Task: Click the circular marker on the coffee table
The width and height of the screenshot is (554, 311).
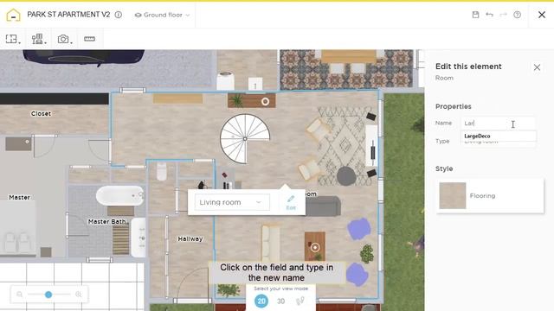Action: [x=315, y=248]
